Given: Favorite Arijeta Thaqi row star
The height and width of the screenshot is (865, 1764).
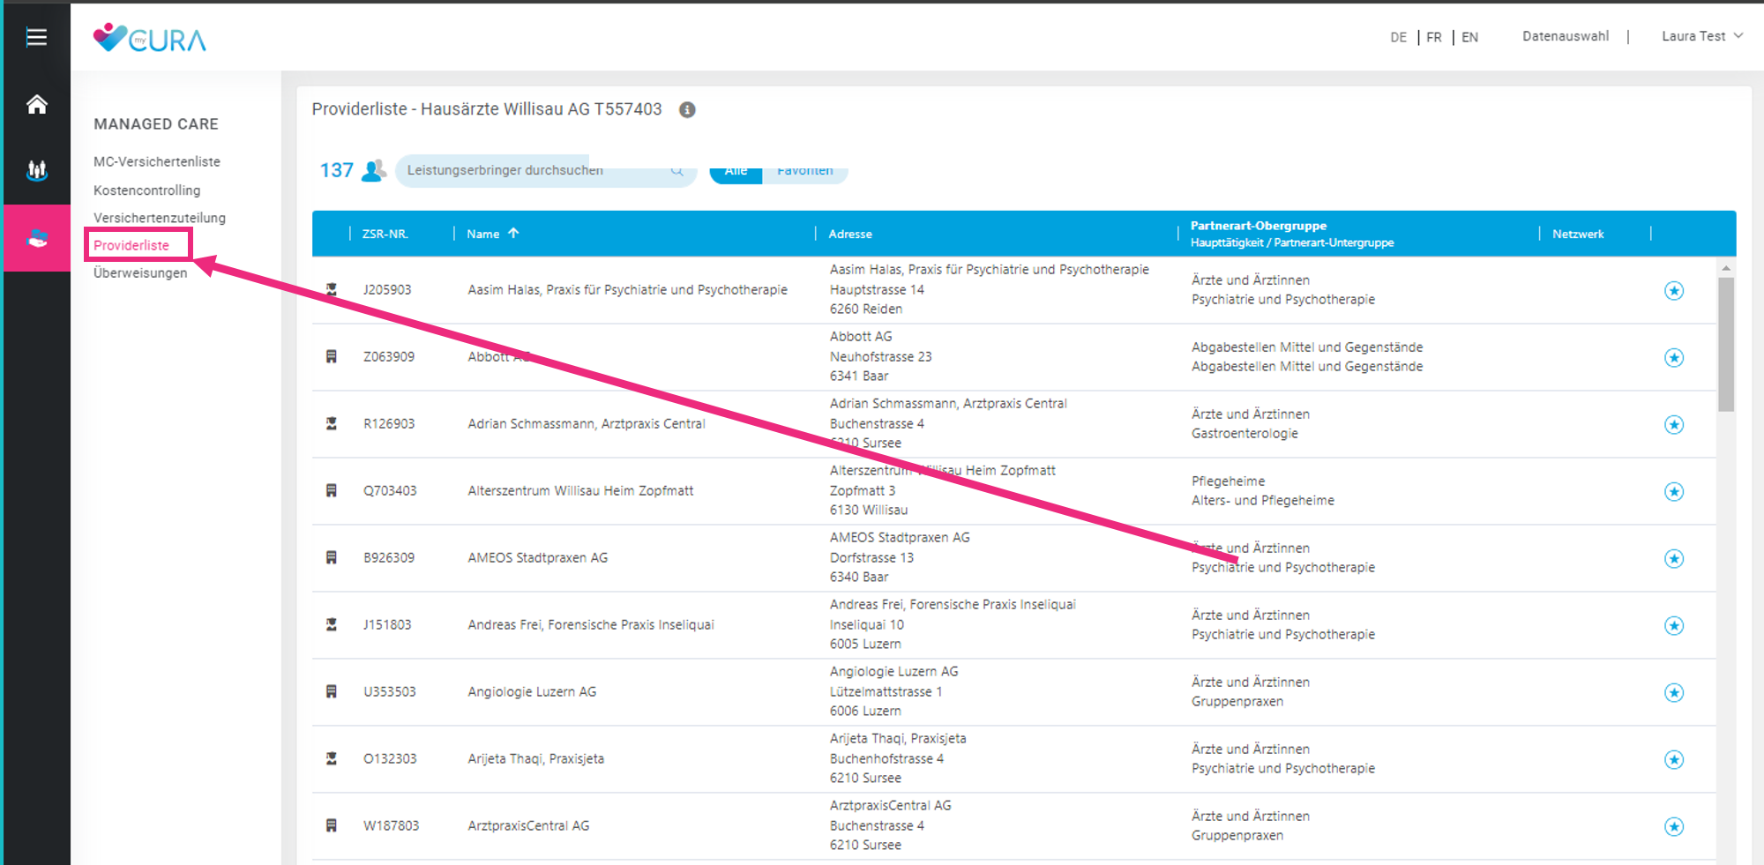Looking at the screenshot, I should [1673, 759].
